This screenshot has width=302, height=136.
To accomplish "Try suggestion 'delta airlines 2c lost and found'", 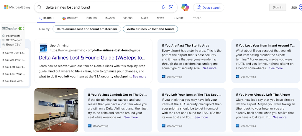I will tap(150, 29).
